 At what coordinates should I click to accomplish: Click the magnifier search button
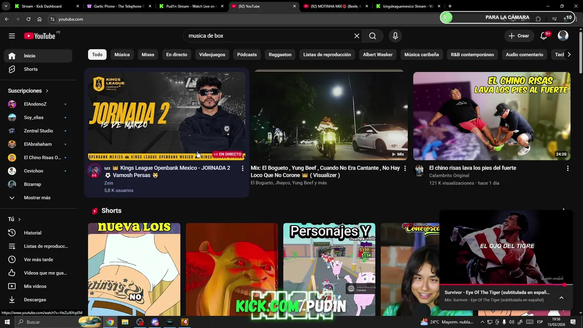373,36
